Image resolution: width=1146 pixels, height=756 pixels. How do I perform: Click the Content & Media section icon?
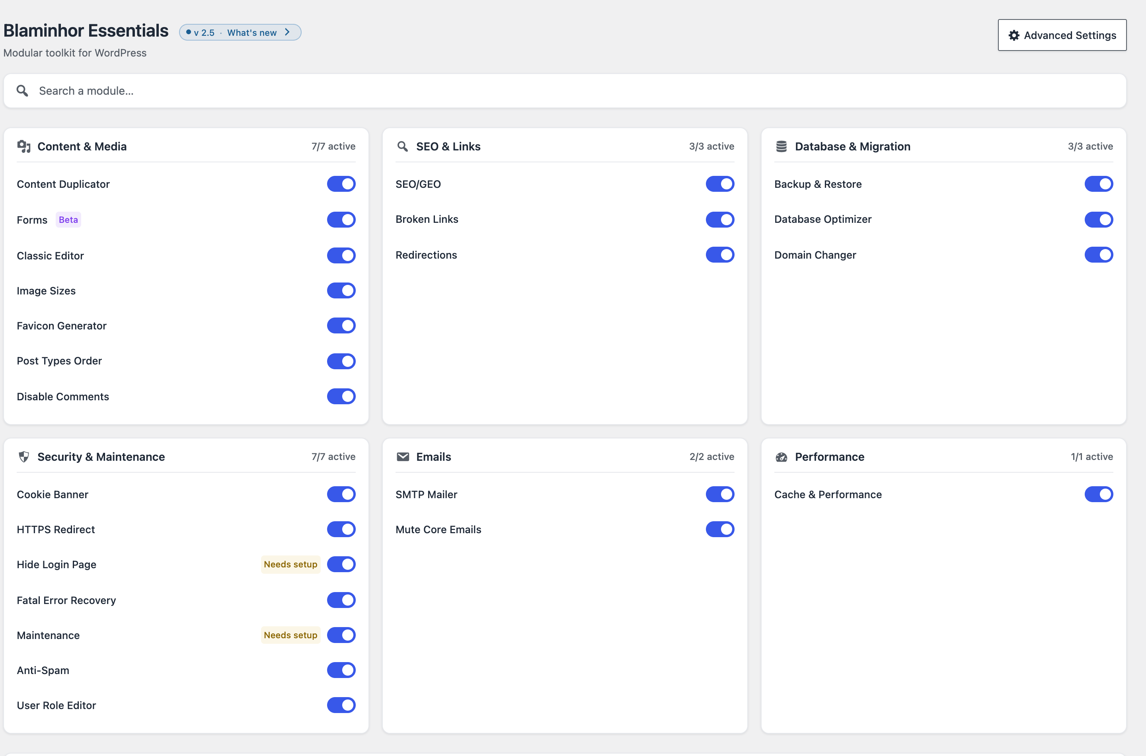pos(23,146)
